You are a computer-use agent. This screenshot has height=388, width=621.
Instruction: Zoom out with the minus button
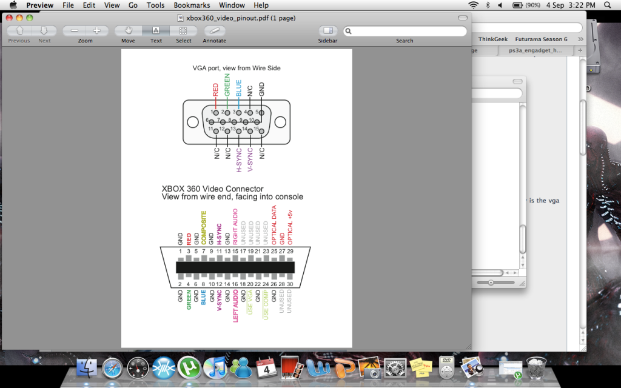point(74,31)
